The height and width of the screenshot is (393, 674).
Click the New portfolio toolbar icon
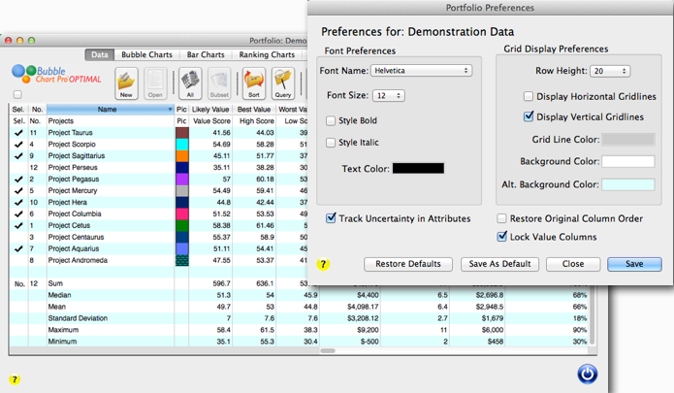coord(126,83)
